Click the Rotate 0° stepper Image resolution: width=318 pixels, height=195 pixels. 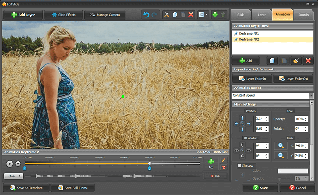coord(306,129)
